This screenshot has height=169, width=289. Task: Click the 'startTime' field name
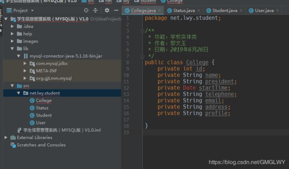[213, 88]
